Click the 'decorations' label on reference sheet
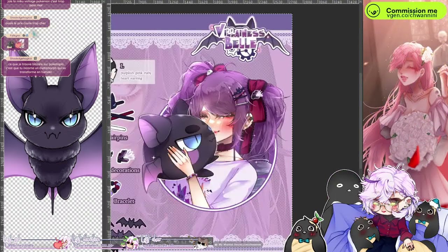Viewport: 448px width, 252px height. click(125, 170)
